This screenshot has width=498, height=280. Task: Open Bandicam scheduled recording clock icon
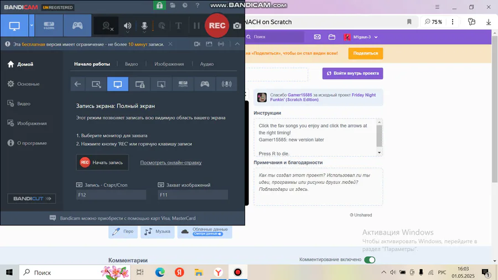[185, 6]
